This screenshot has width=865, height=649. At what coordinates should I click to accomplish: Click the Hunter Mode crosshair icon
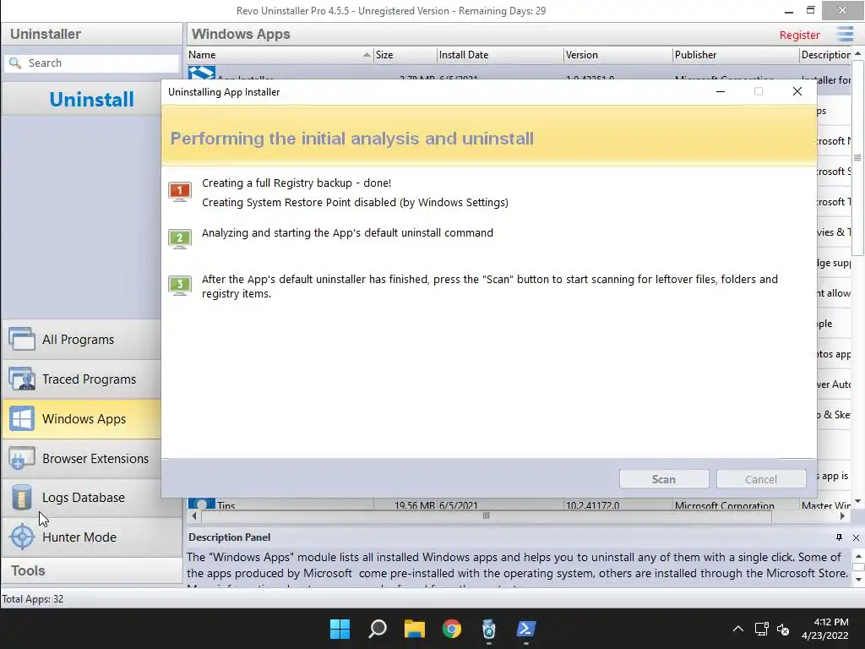click(22, 537)
